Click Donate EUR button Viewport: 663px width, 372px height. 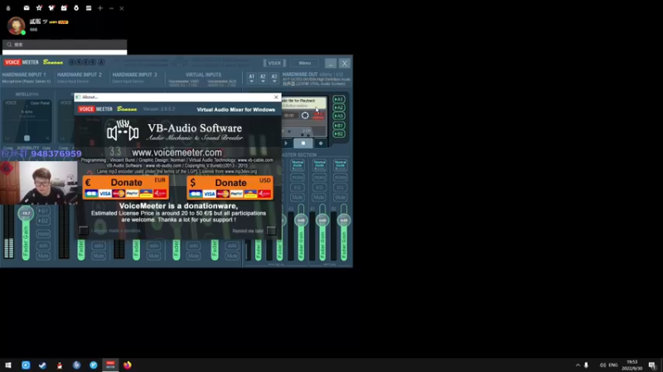tap(126, 188)
